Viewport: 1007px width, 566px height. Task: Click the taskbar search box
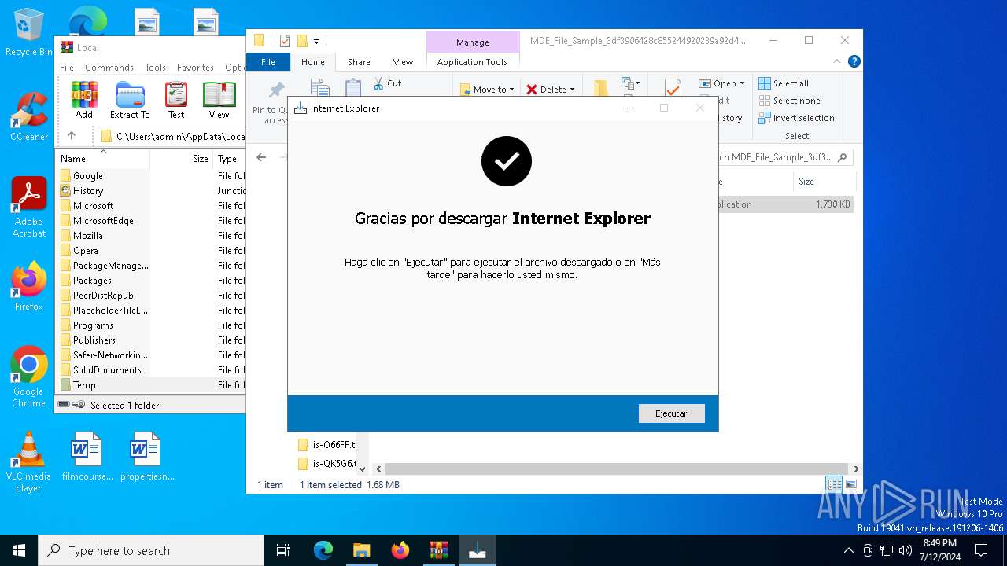[151, 550]
